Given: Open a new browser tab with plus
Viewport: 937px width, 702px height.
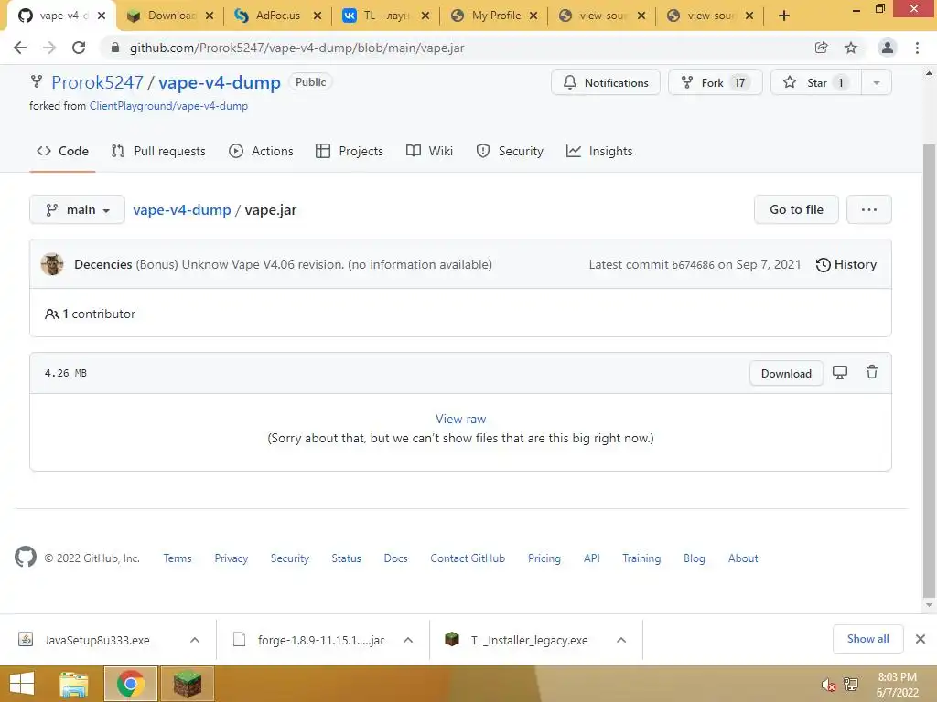Looking at the screenshot, I should 784,16.
